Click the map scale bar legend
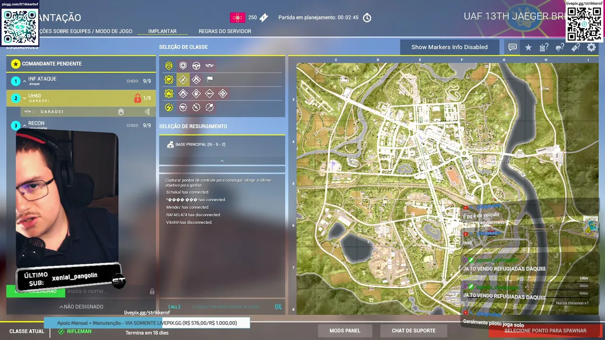The height and width of the screenshot is (340, 605). (568, 286)
